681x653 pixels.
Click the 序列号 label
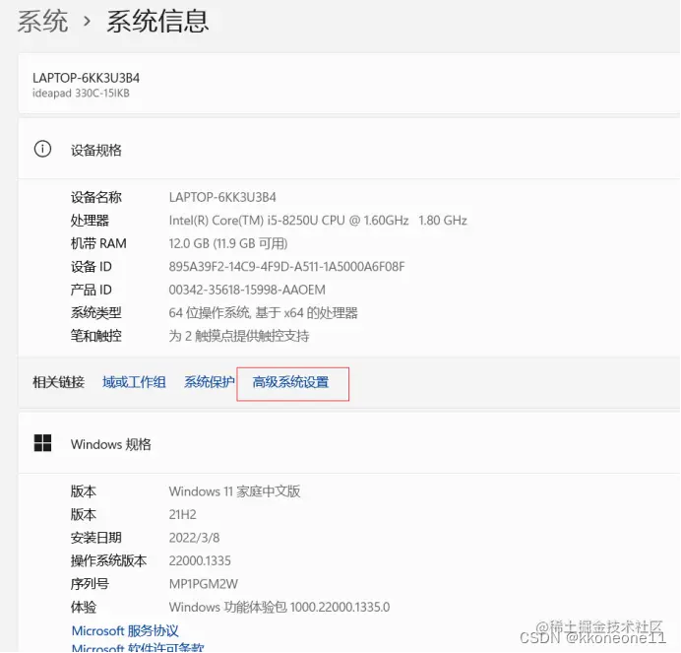(x=90, y=584)
